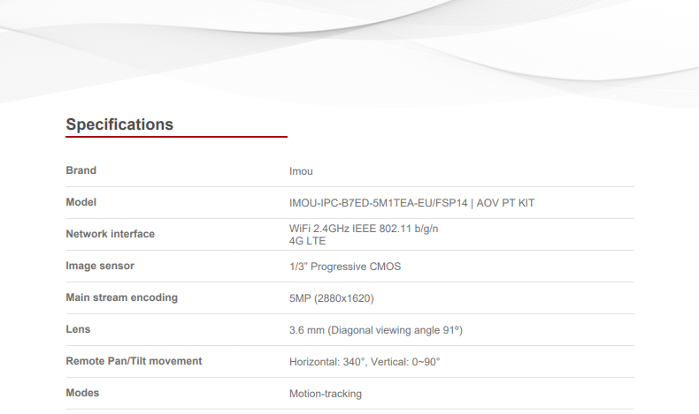The height and width of the screenshot is (414, 699).
Task: Select the Main stream encoding label
Action: [x=121, y=297]
